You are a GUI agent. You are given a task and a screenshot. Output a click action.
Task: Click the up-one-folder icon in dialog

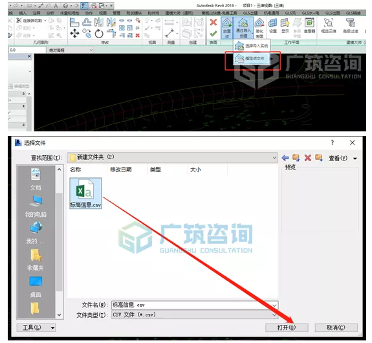click(x=296, y=158)
